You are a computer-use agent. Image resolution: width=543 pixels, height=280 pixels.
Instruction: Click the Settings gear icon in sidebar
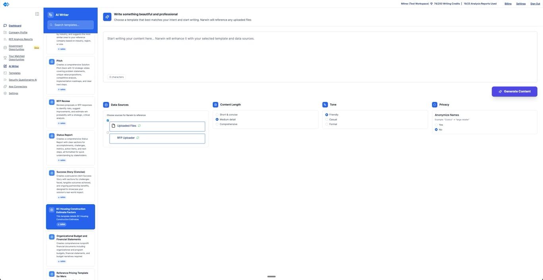point(5,93)
